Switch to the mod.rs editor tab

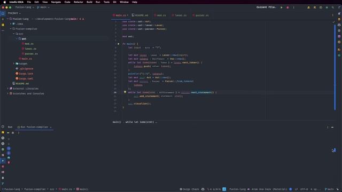pyautogui.click(x=160, y=15)
